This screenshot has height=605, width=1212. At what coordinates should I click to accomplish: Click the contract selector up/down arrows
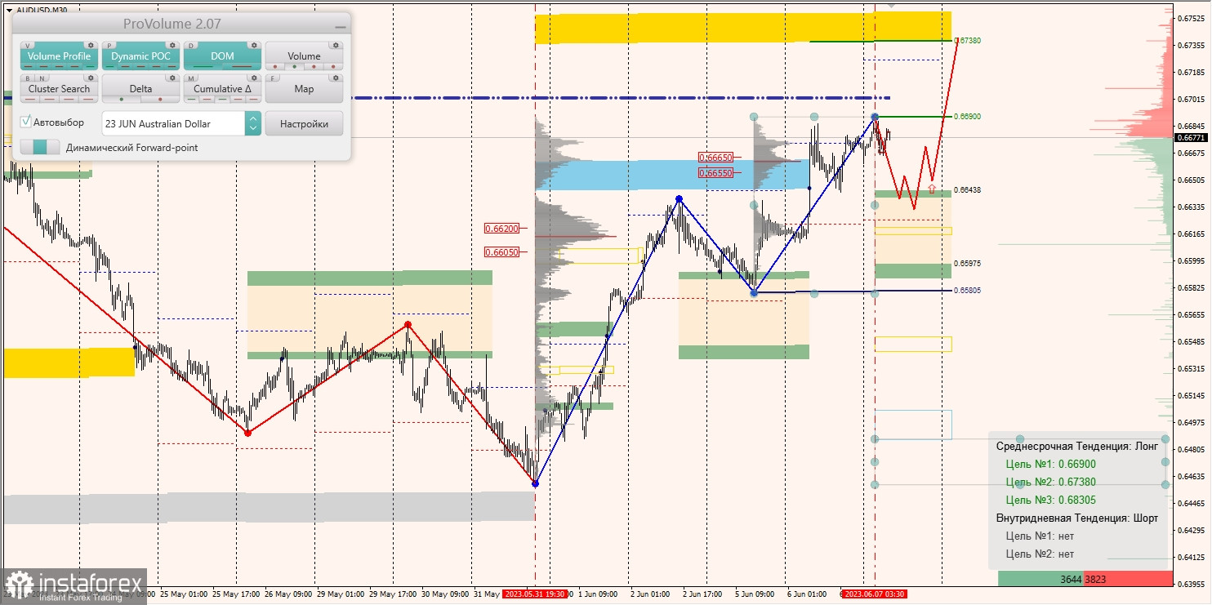click(252, 123)
